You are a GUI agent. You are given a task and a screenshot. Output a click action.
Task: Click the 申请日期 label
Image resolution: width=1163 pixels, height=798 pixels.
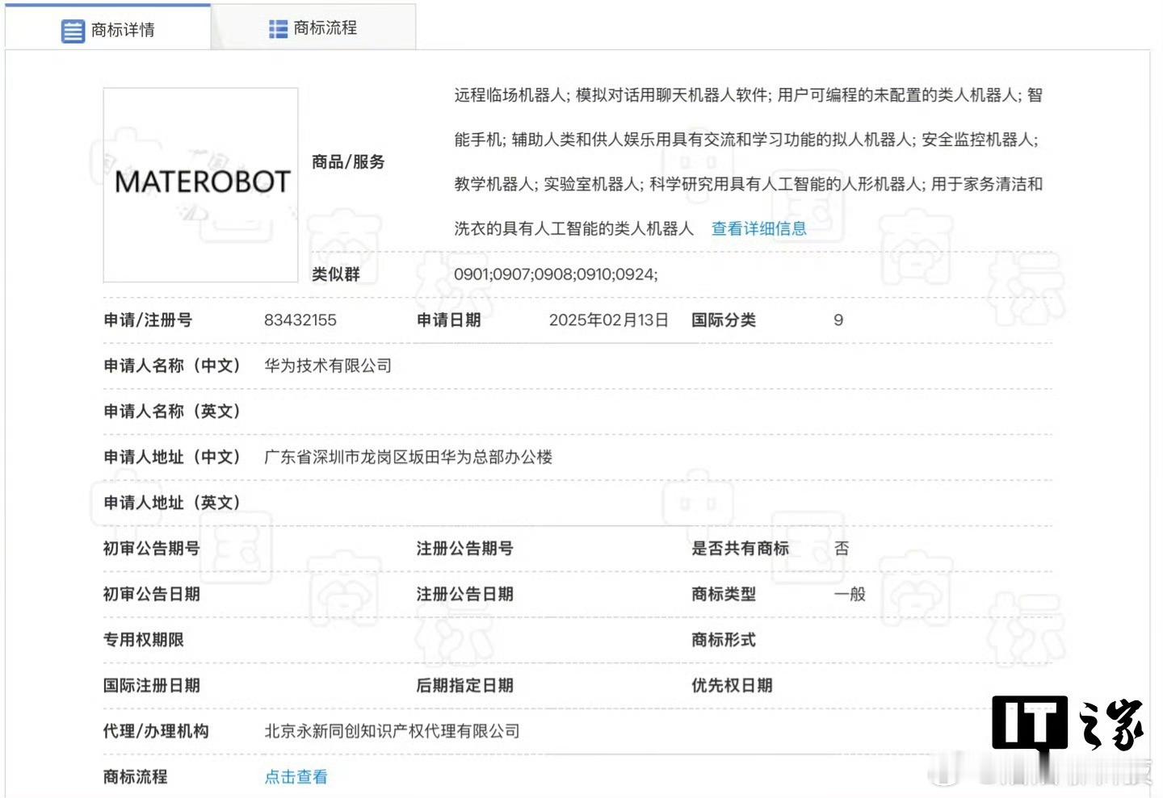[449, 320]
